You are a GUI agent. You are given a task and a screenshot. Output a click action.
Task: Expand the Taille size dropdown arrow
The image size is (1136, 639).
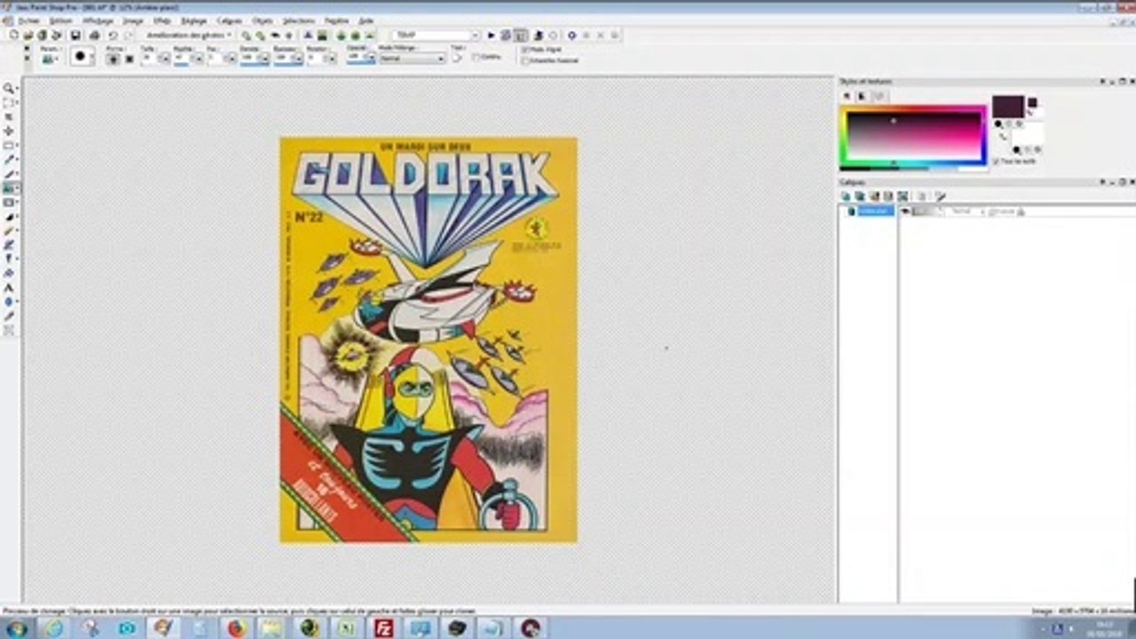[164, 59]
